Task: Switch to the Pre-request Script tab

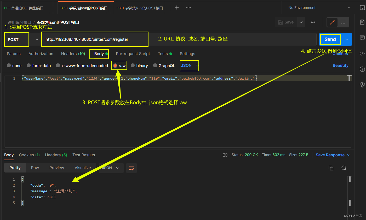Action: [133, 54]
